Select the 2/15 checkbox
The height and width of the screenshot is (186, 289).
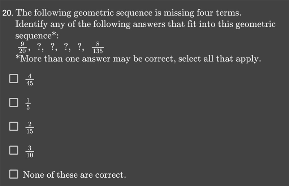14,126
